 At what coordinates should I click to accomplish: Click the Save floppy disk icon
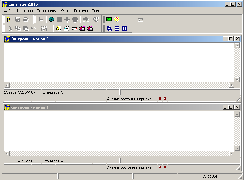[x=18, y=19]
